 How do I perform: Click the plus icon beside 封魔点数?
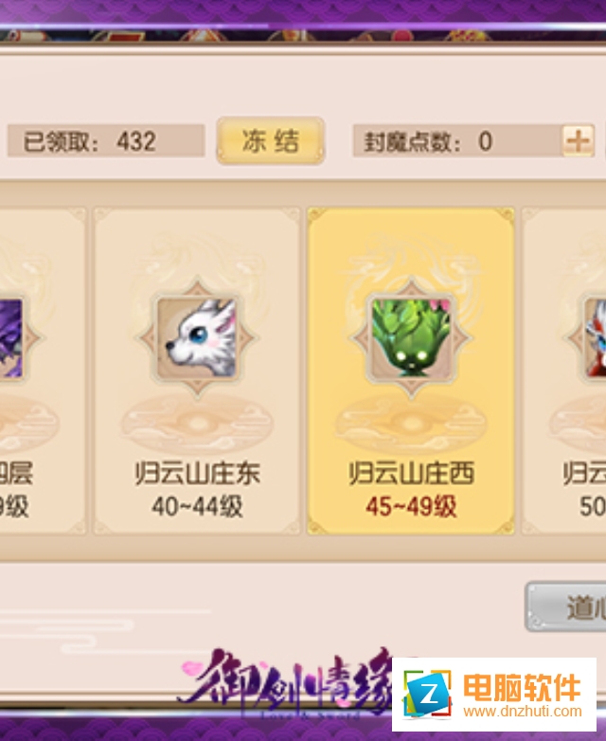pyautogui.click(x=578, y=141)
